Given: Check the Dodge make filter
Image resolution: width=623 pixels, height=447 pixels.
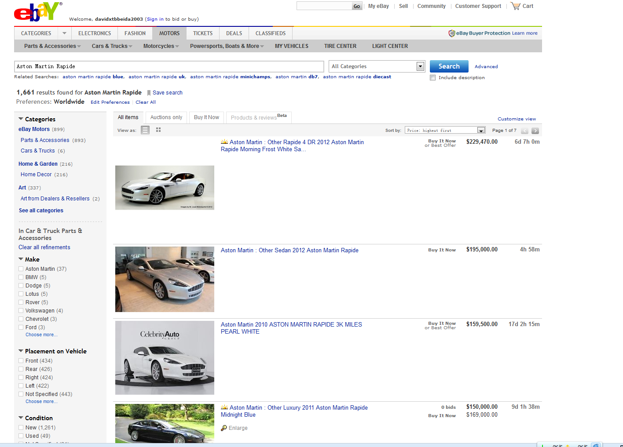Looking at the screenshot, I should [x=21, y=286].
